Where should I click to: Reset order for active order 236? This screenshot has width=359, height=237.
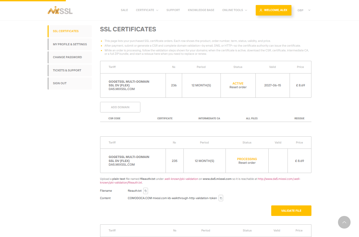[x=238, y=87]
